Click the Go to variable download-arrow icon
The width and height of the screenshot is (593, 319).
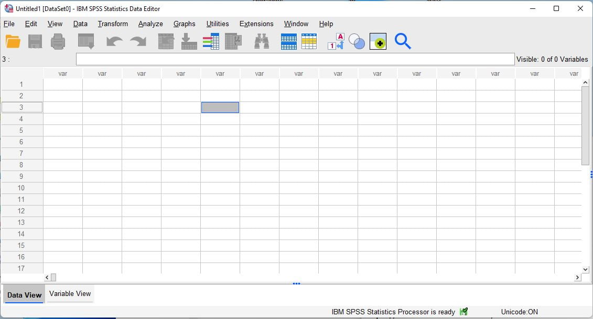point(189,41)
